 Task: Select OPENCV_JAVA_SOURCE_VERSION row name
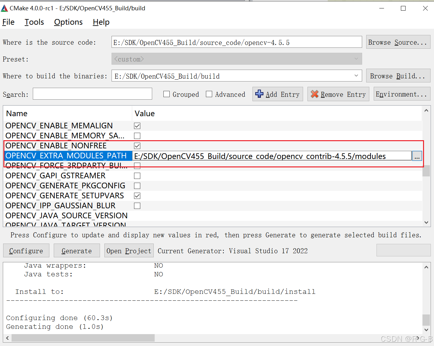[67, 216]
